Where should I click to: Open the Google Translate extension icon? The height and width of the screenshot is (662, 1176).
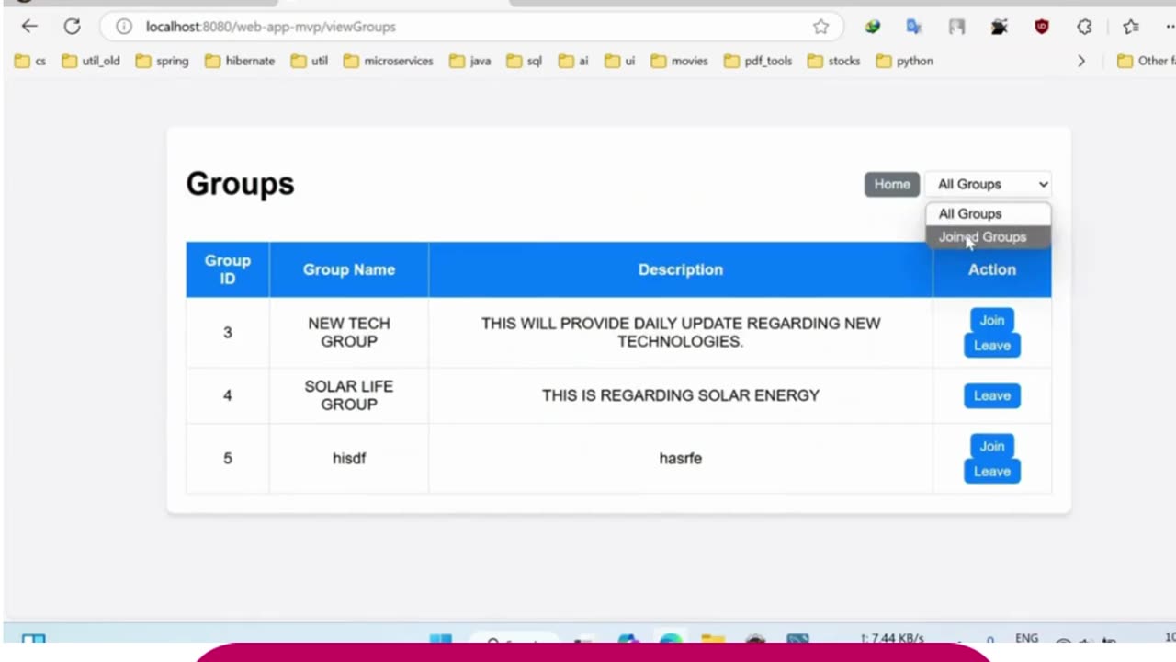tap(913, 27)
